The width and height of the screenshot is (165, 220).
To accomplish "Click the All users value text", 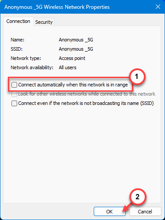I will point(68,67).
